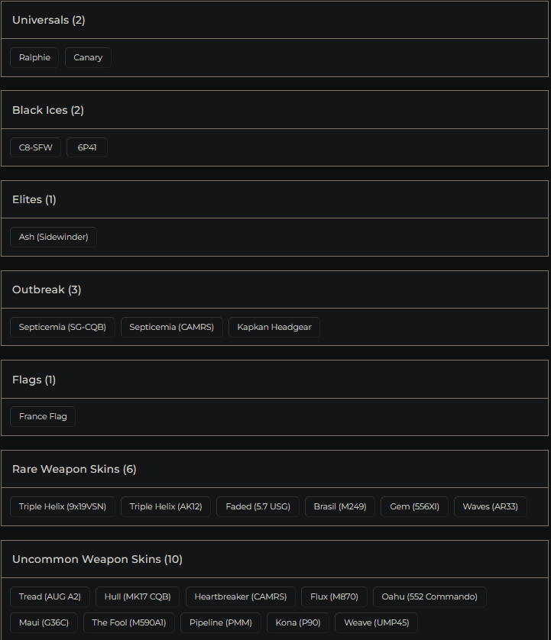
Task: Click the Waves (AR33) skin
Action: [x=490, y=506]
